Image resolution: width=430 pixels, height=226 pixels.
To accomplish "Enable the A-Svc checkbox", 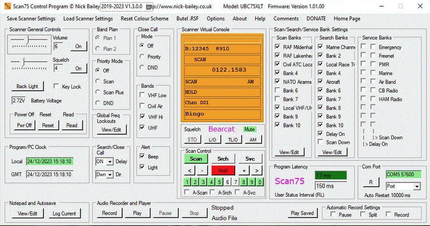I will tap(237, 192).
